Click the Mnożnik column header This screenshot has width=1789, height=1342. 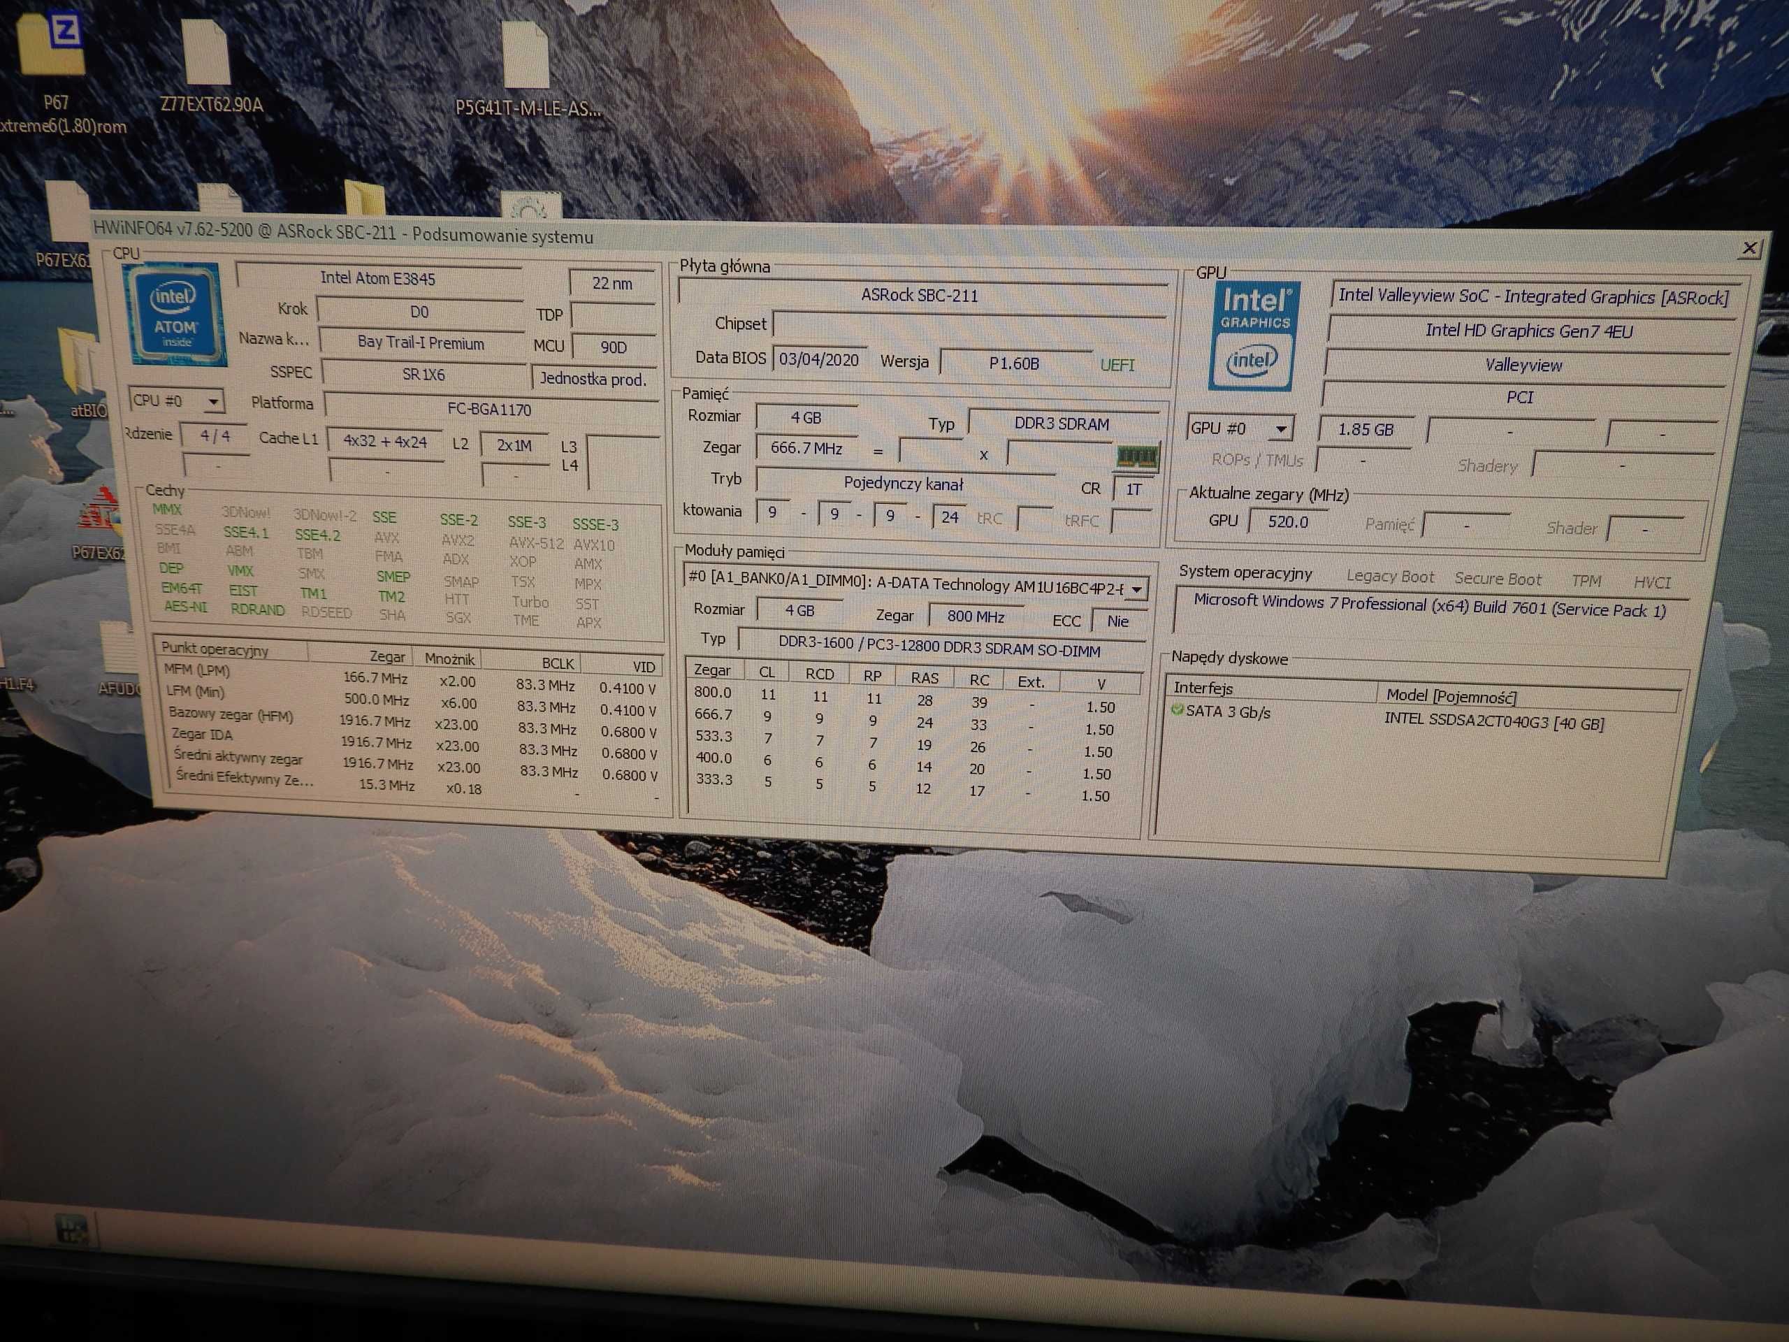click(x=449, y=659)
